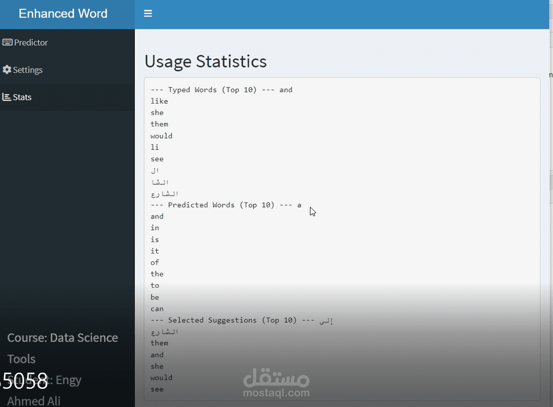
Task: Open the Predictor menu item label
Action: (31, 43)
